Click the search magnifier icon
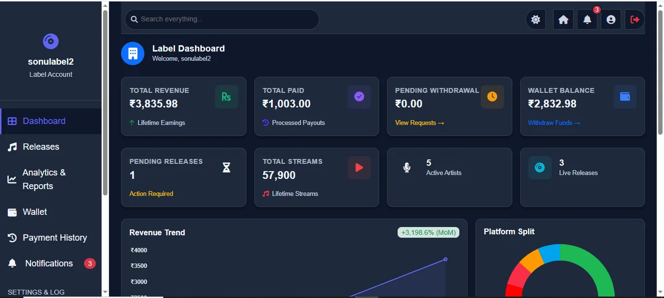Screen dimensions: 664x298 134,19
